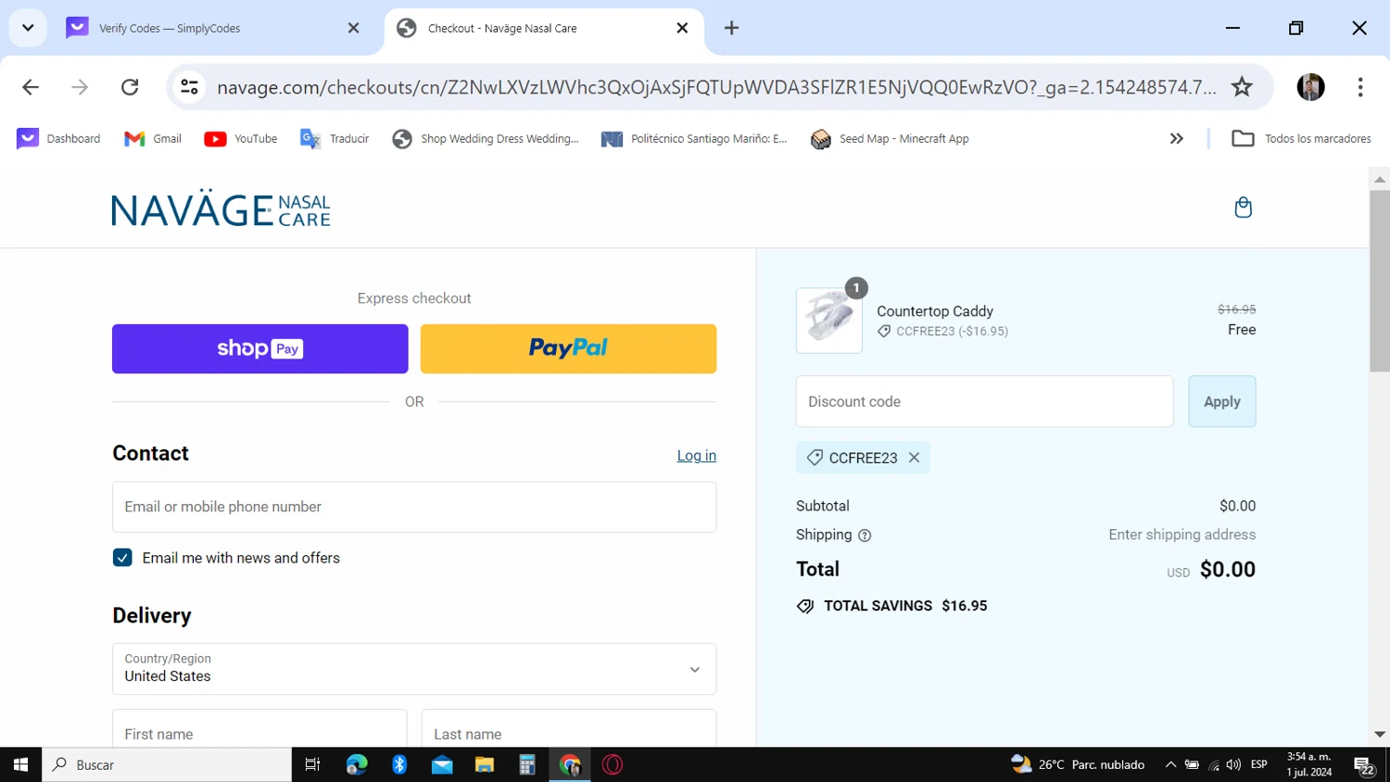This screenshot has width=1390, height=782.
Task: Click the Log in link
Action: coord(697,456)
